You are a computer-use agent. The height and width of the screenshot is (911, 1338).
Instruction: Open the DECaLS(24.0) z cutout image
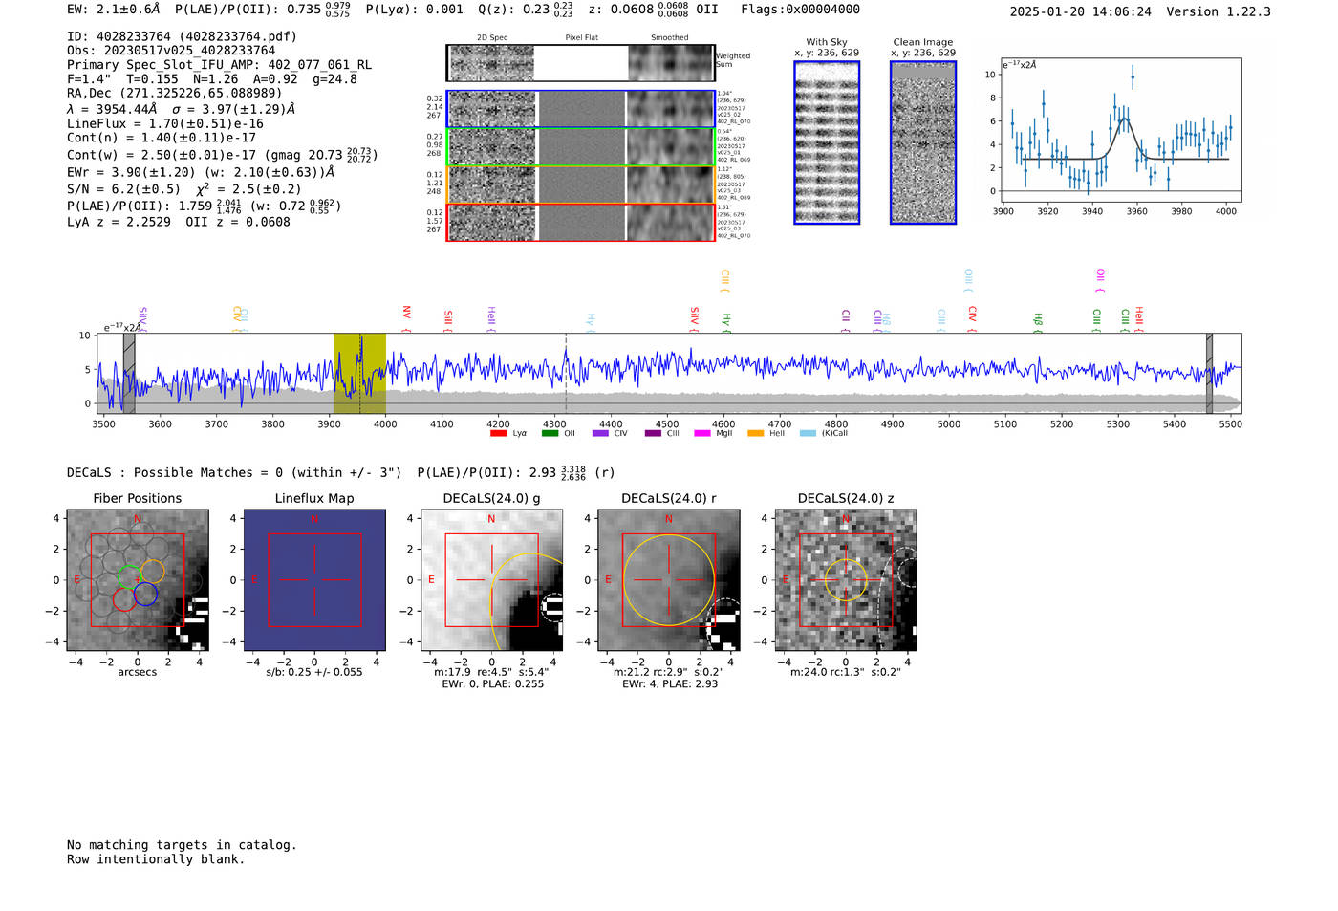point(846,580)
